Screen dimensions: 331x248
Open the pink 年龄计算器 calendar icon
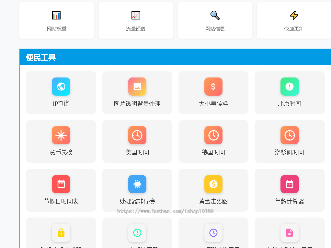point(290,184)
